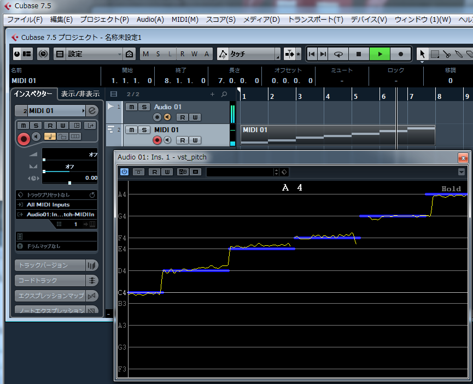This screenshot has height=384, width=473.
Task: Expand the エクスプレッションマップ inspector section
Action: pyautogui.click(x=50, y=296)
